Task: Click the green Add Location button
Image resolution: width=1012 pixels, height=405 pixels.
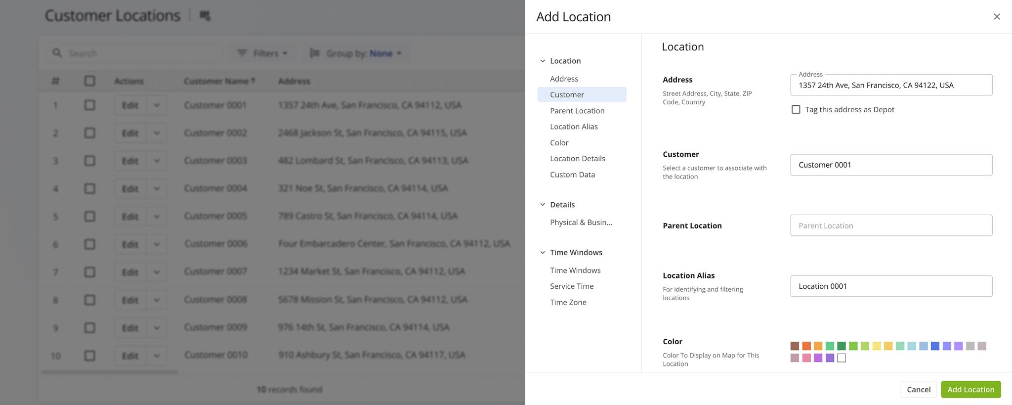Action: [970, 389]
